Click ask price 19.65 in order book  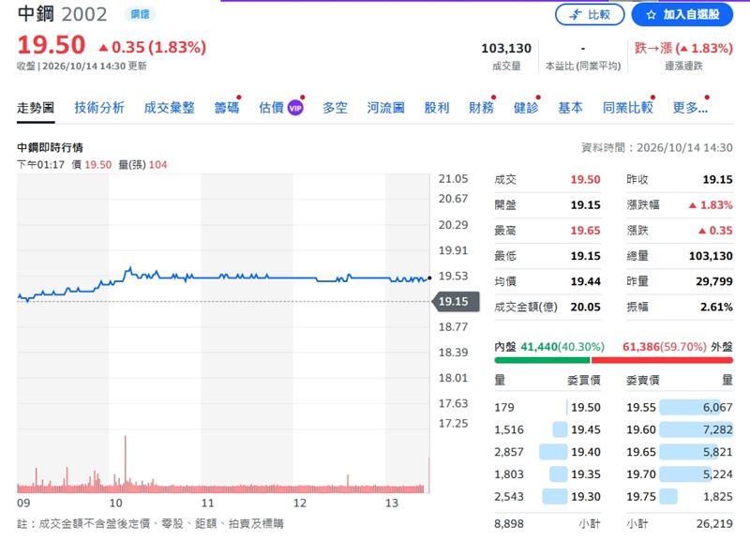click(641, 452)
